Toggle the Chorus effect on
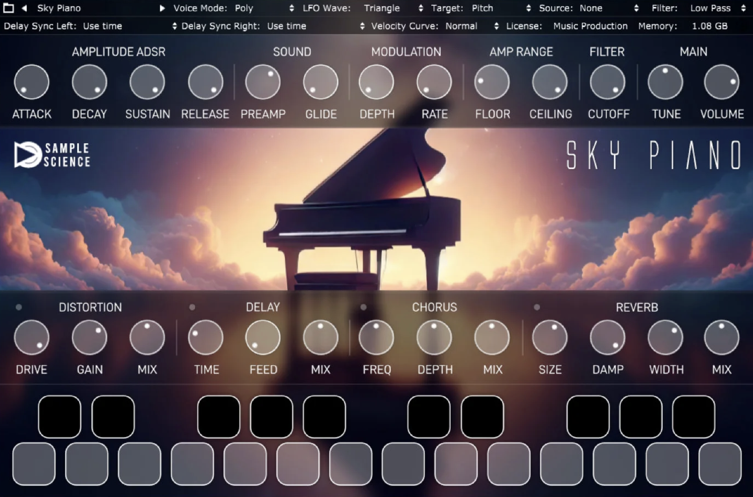 364,307
